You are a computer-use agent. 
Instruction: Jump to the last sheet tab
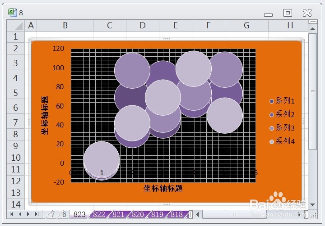coord(37,214)
